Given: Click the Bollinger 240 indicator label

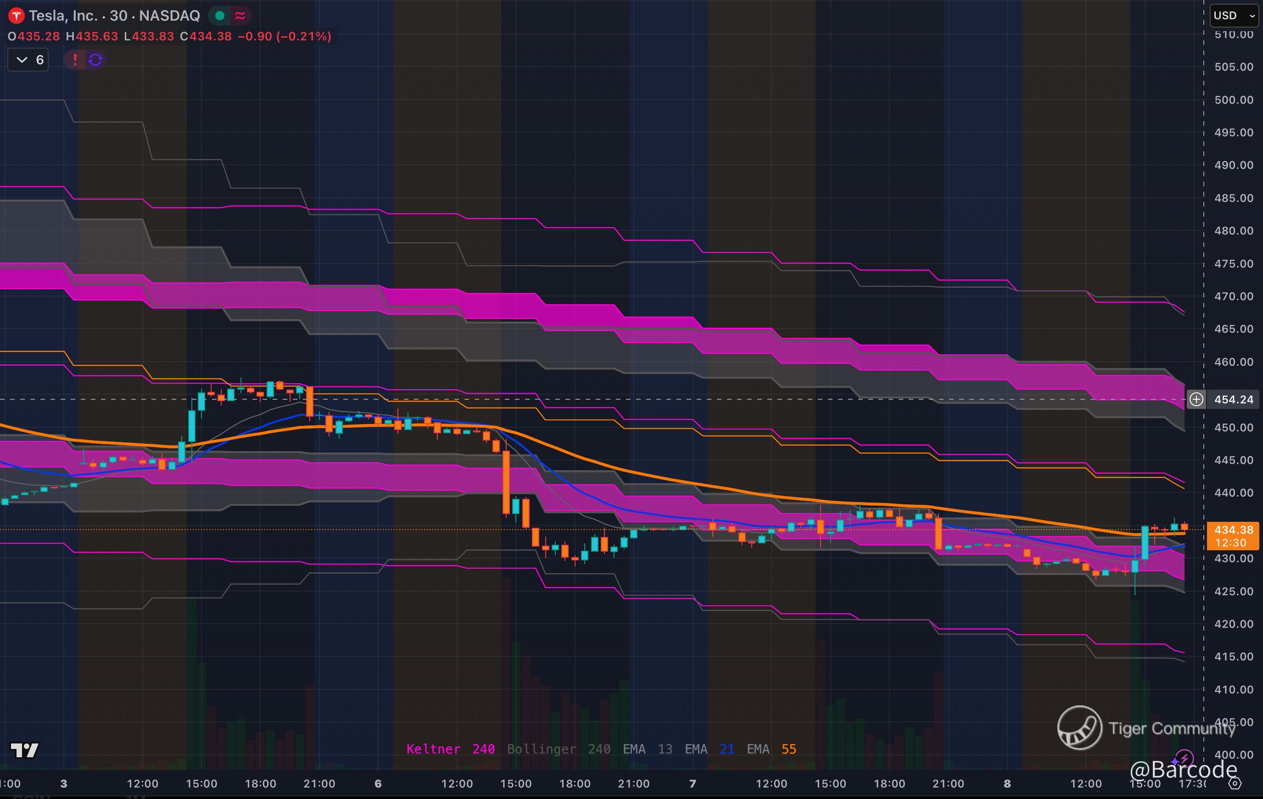Looking at the screenshot, I should tap(558, 749).
